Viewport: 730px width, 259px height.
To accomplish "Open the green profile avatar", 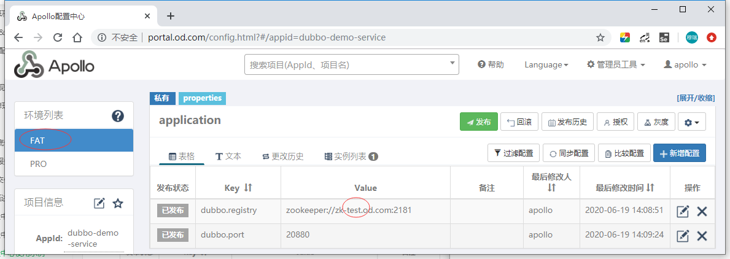I will coord(692,37).
